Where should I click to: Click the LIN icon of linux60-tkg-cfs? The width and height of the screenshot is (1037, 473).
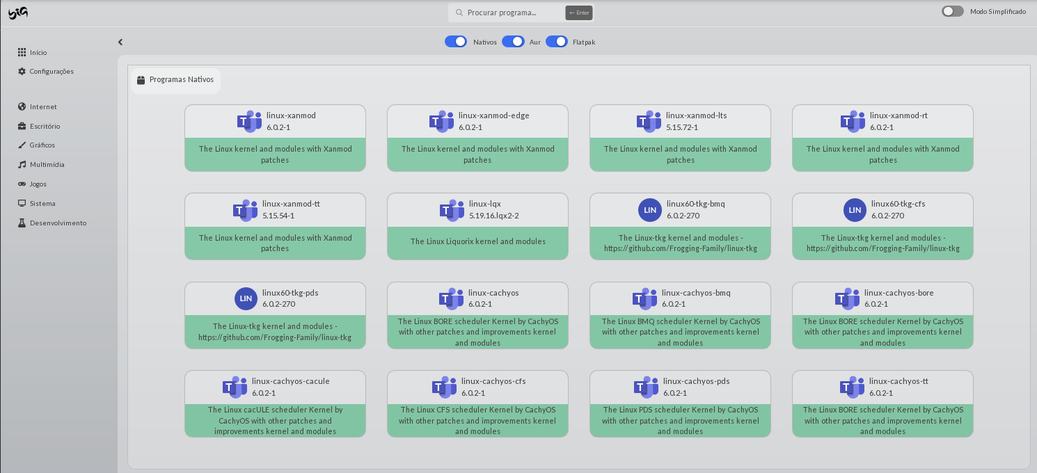click(x=855, y=210)
